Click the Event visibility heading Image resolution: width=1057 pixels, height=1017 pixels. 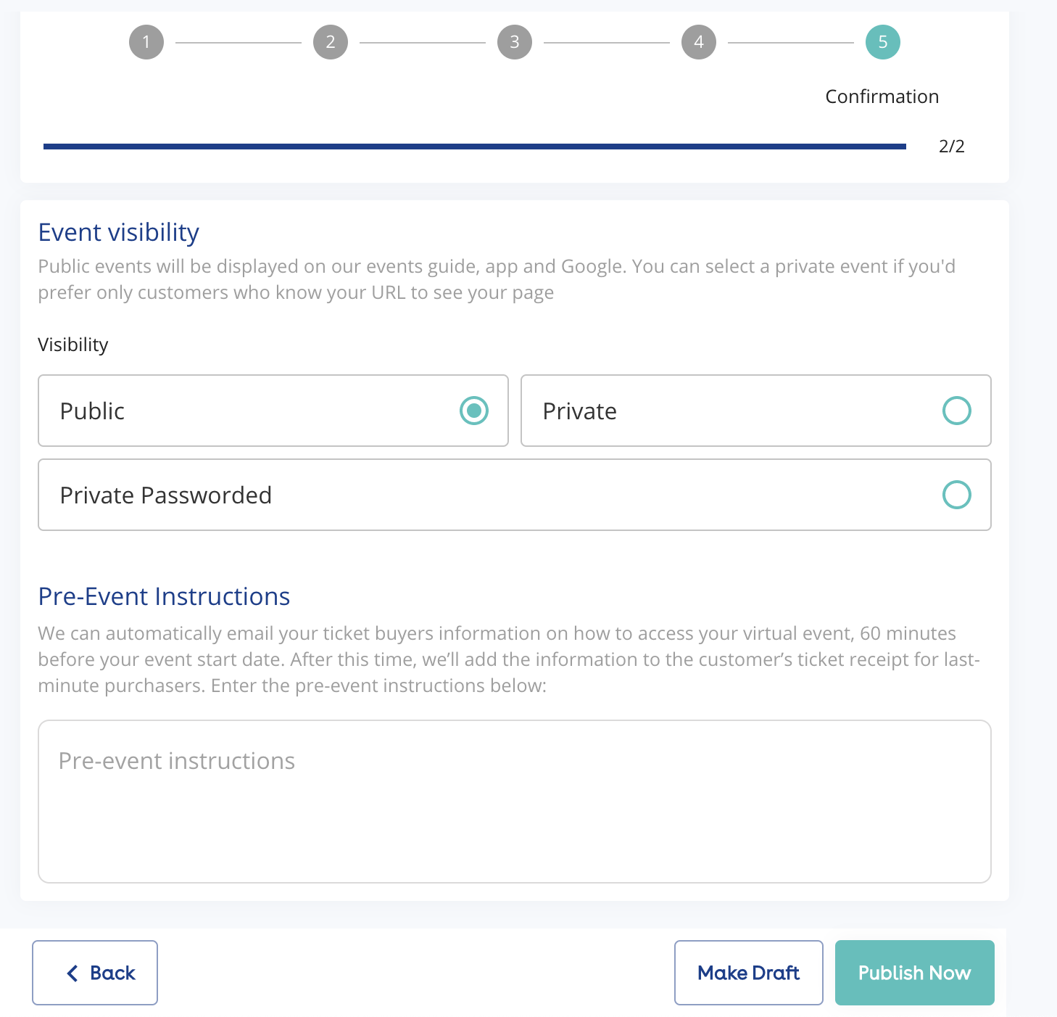coord(119,232)
